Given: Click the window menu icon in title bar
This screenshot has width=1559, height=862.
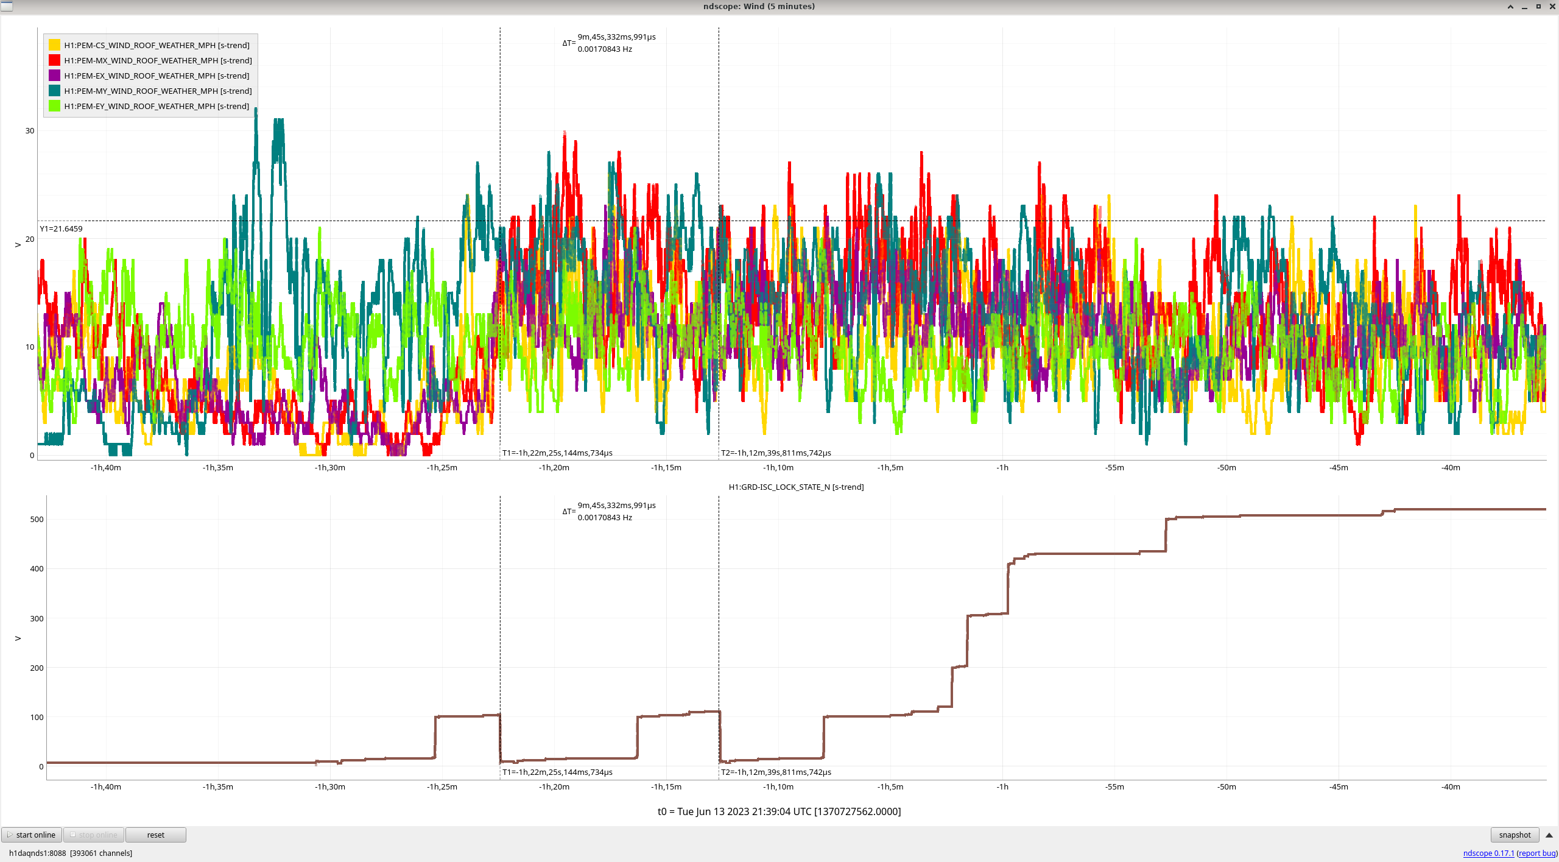Looking at the screenshot, I should (x=6, y=6).
